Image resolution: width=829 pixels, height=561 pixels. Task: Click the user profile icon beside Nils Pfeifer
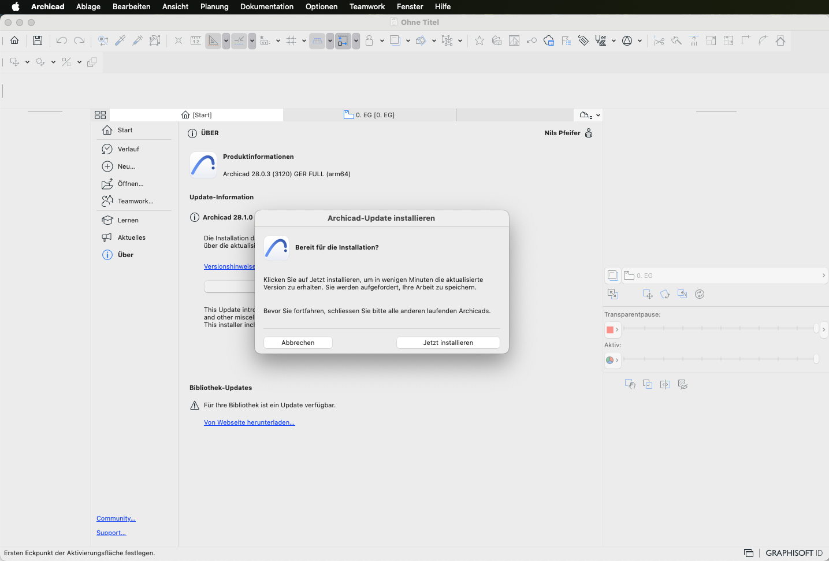(589, 133)
